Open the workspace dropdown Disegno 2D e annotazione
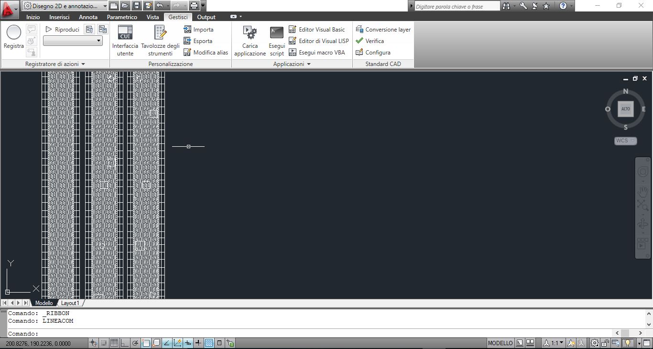Viewport: 653px width, 349px height. pyautogui.click(x=65, y=6)
